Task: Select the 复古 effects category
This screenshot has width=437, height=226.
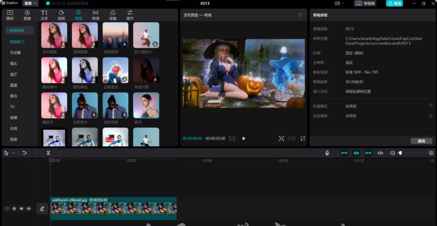Action: point(13,96)
